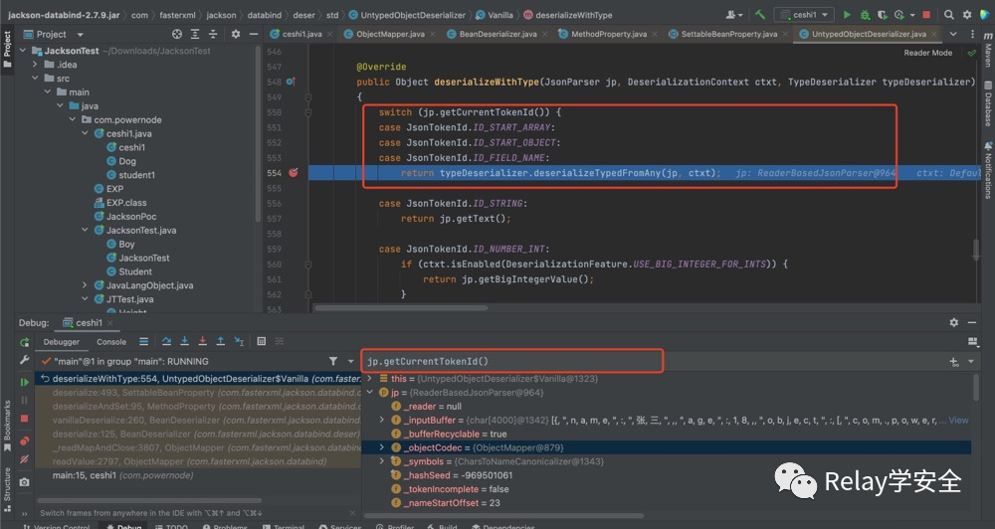Show hidden editor tabs chevron
995x529 pixels.
coord(953,34)
